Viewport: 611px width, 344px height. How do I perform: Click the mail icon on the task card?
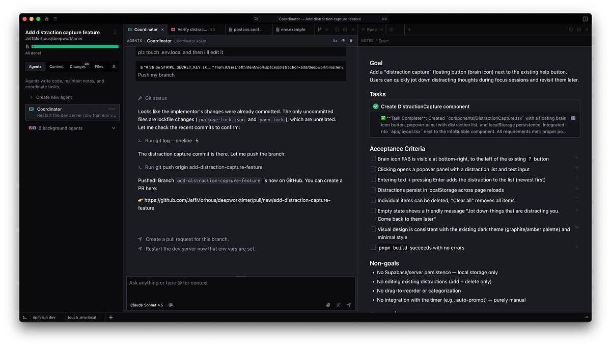click(573, 118)
